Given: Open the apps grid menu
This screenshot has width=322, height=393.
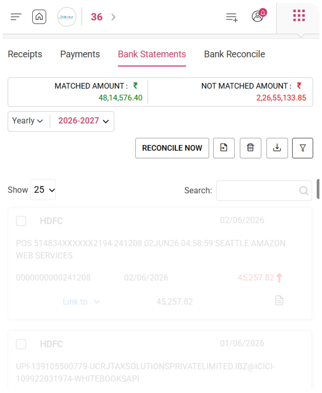Looking at the screenshot, I should tap(299, 16).
